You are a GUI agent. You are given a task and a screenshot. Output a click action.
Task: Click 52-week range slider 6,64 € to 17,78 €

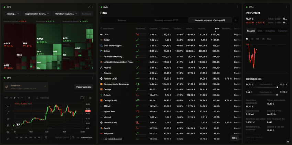[x=267, y=95]
